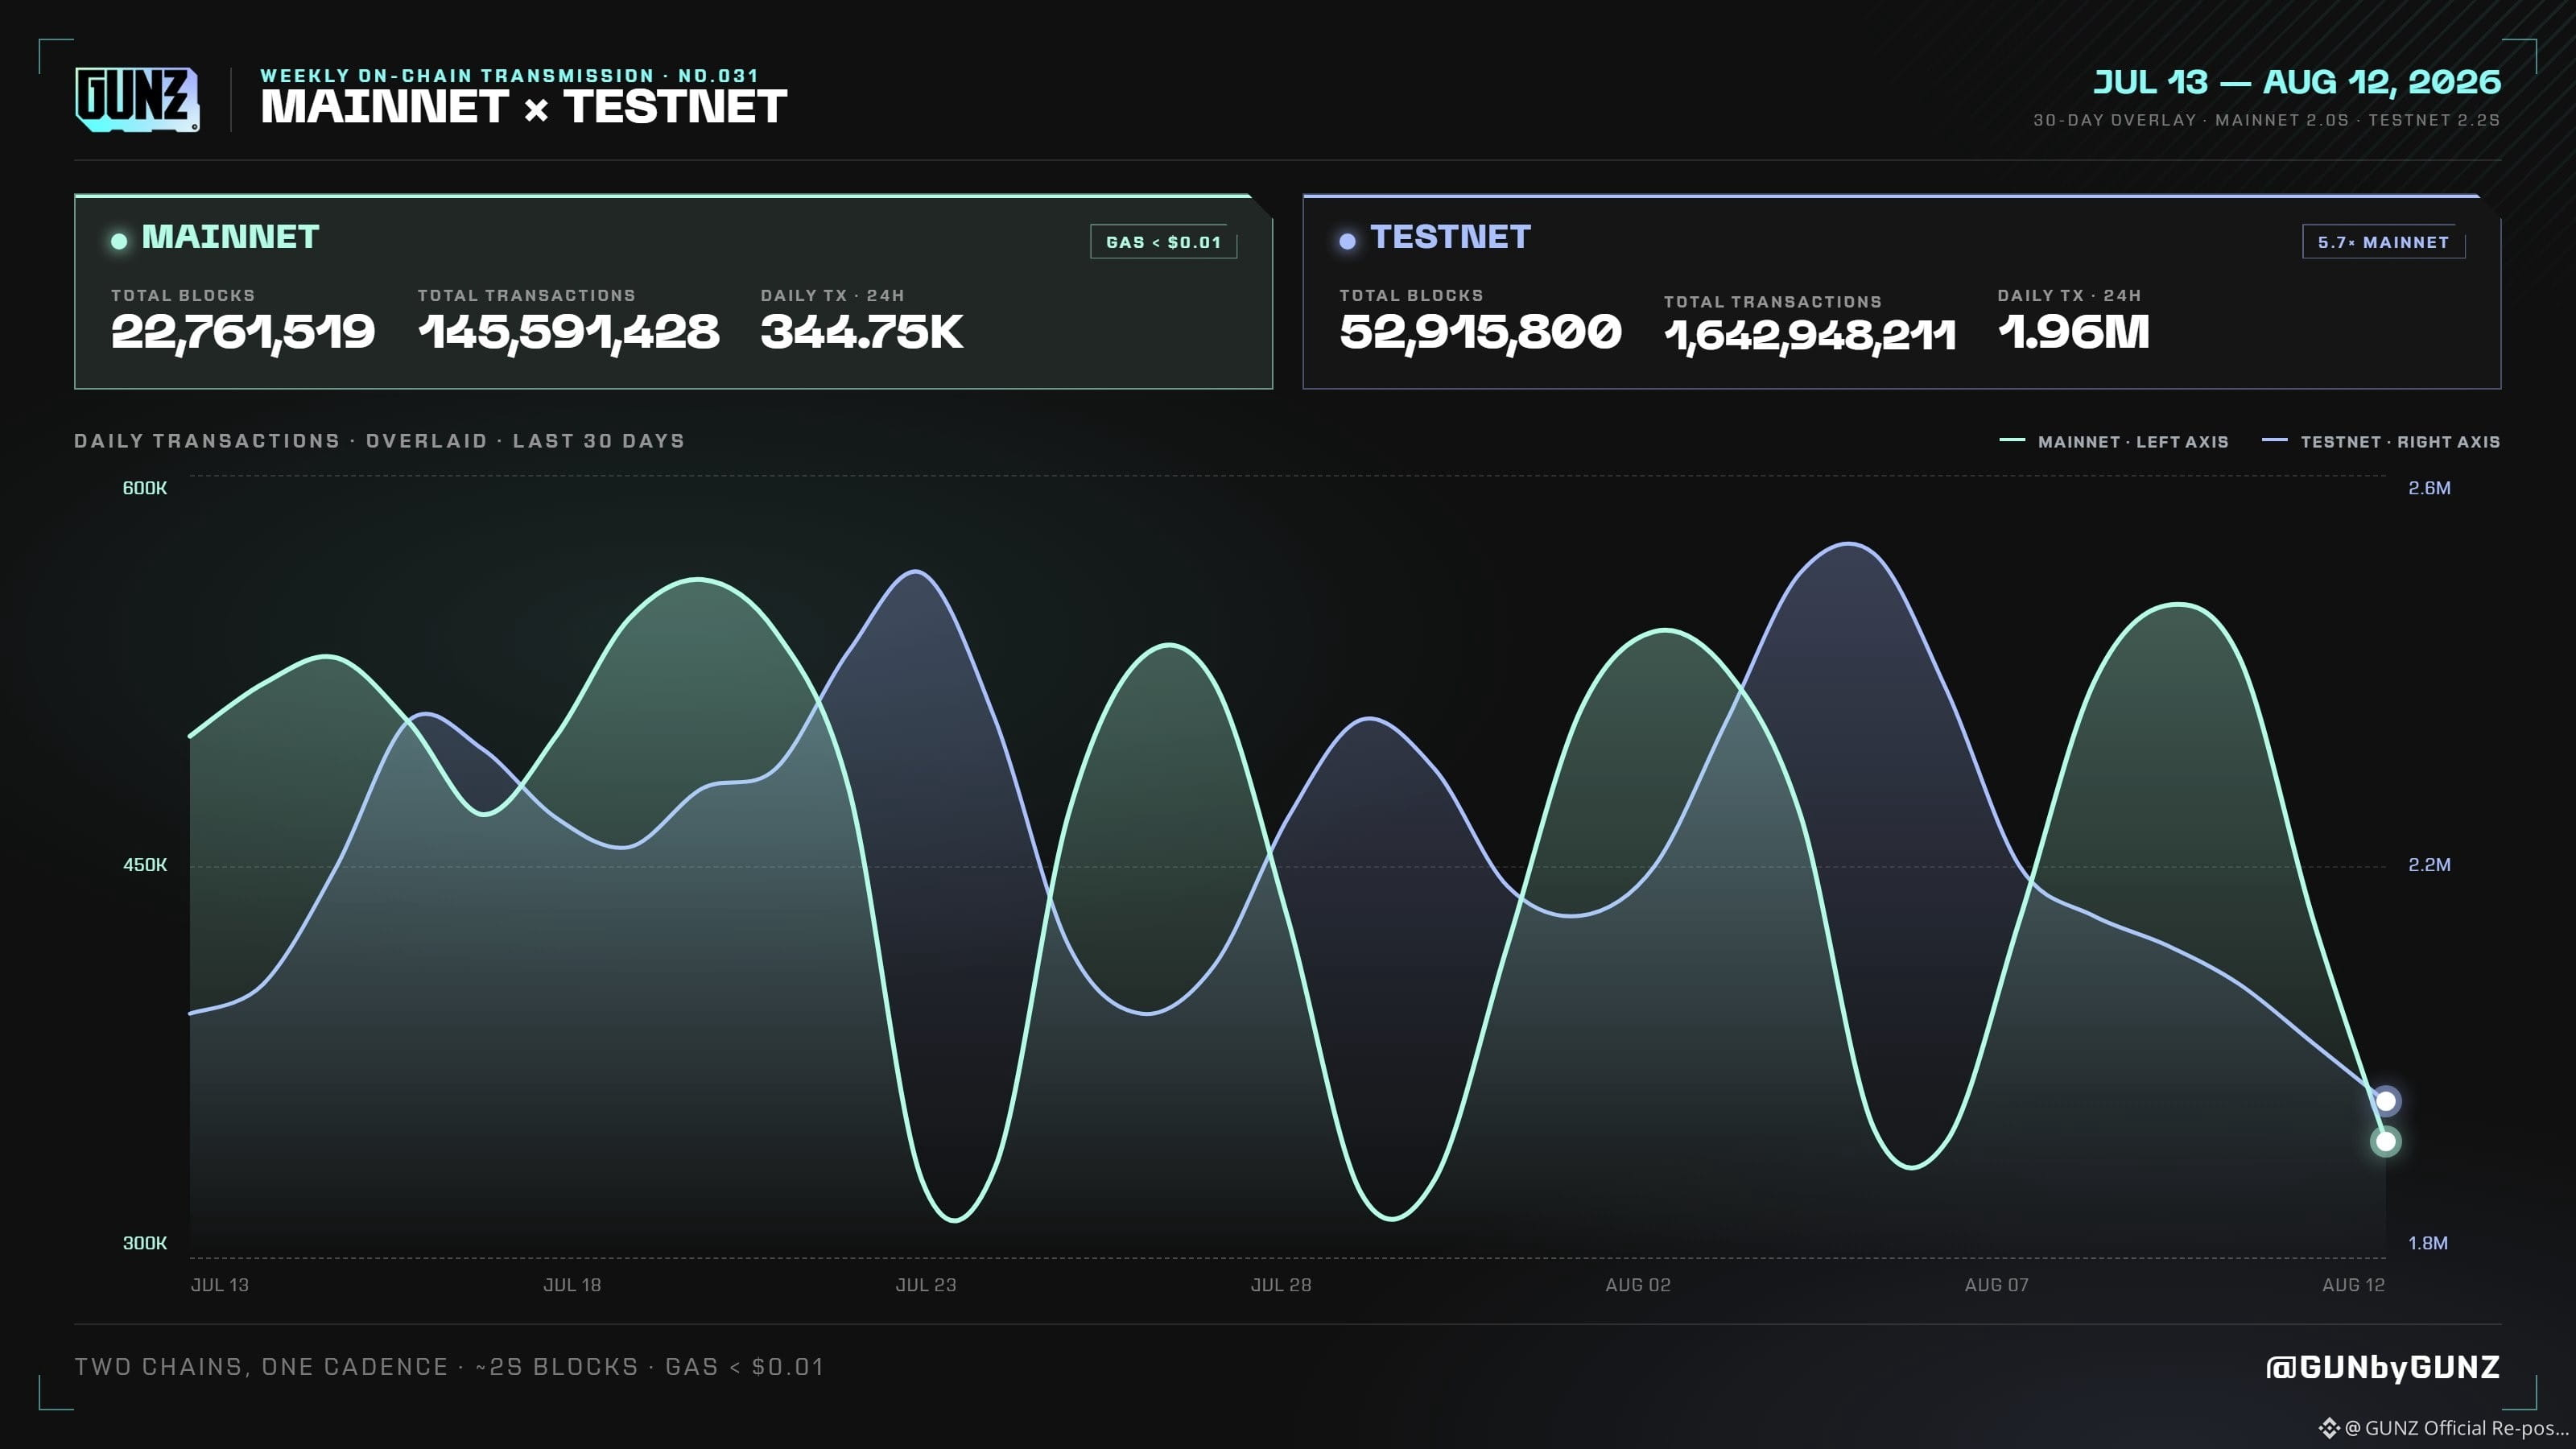Click the purple Testnet status dot
The height and width of the screenshot is (1449, 2576).
(1347, 241)
